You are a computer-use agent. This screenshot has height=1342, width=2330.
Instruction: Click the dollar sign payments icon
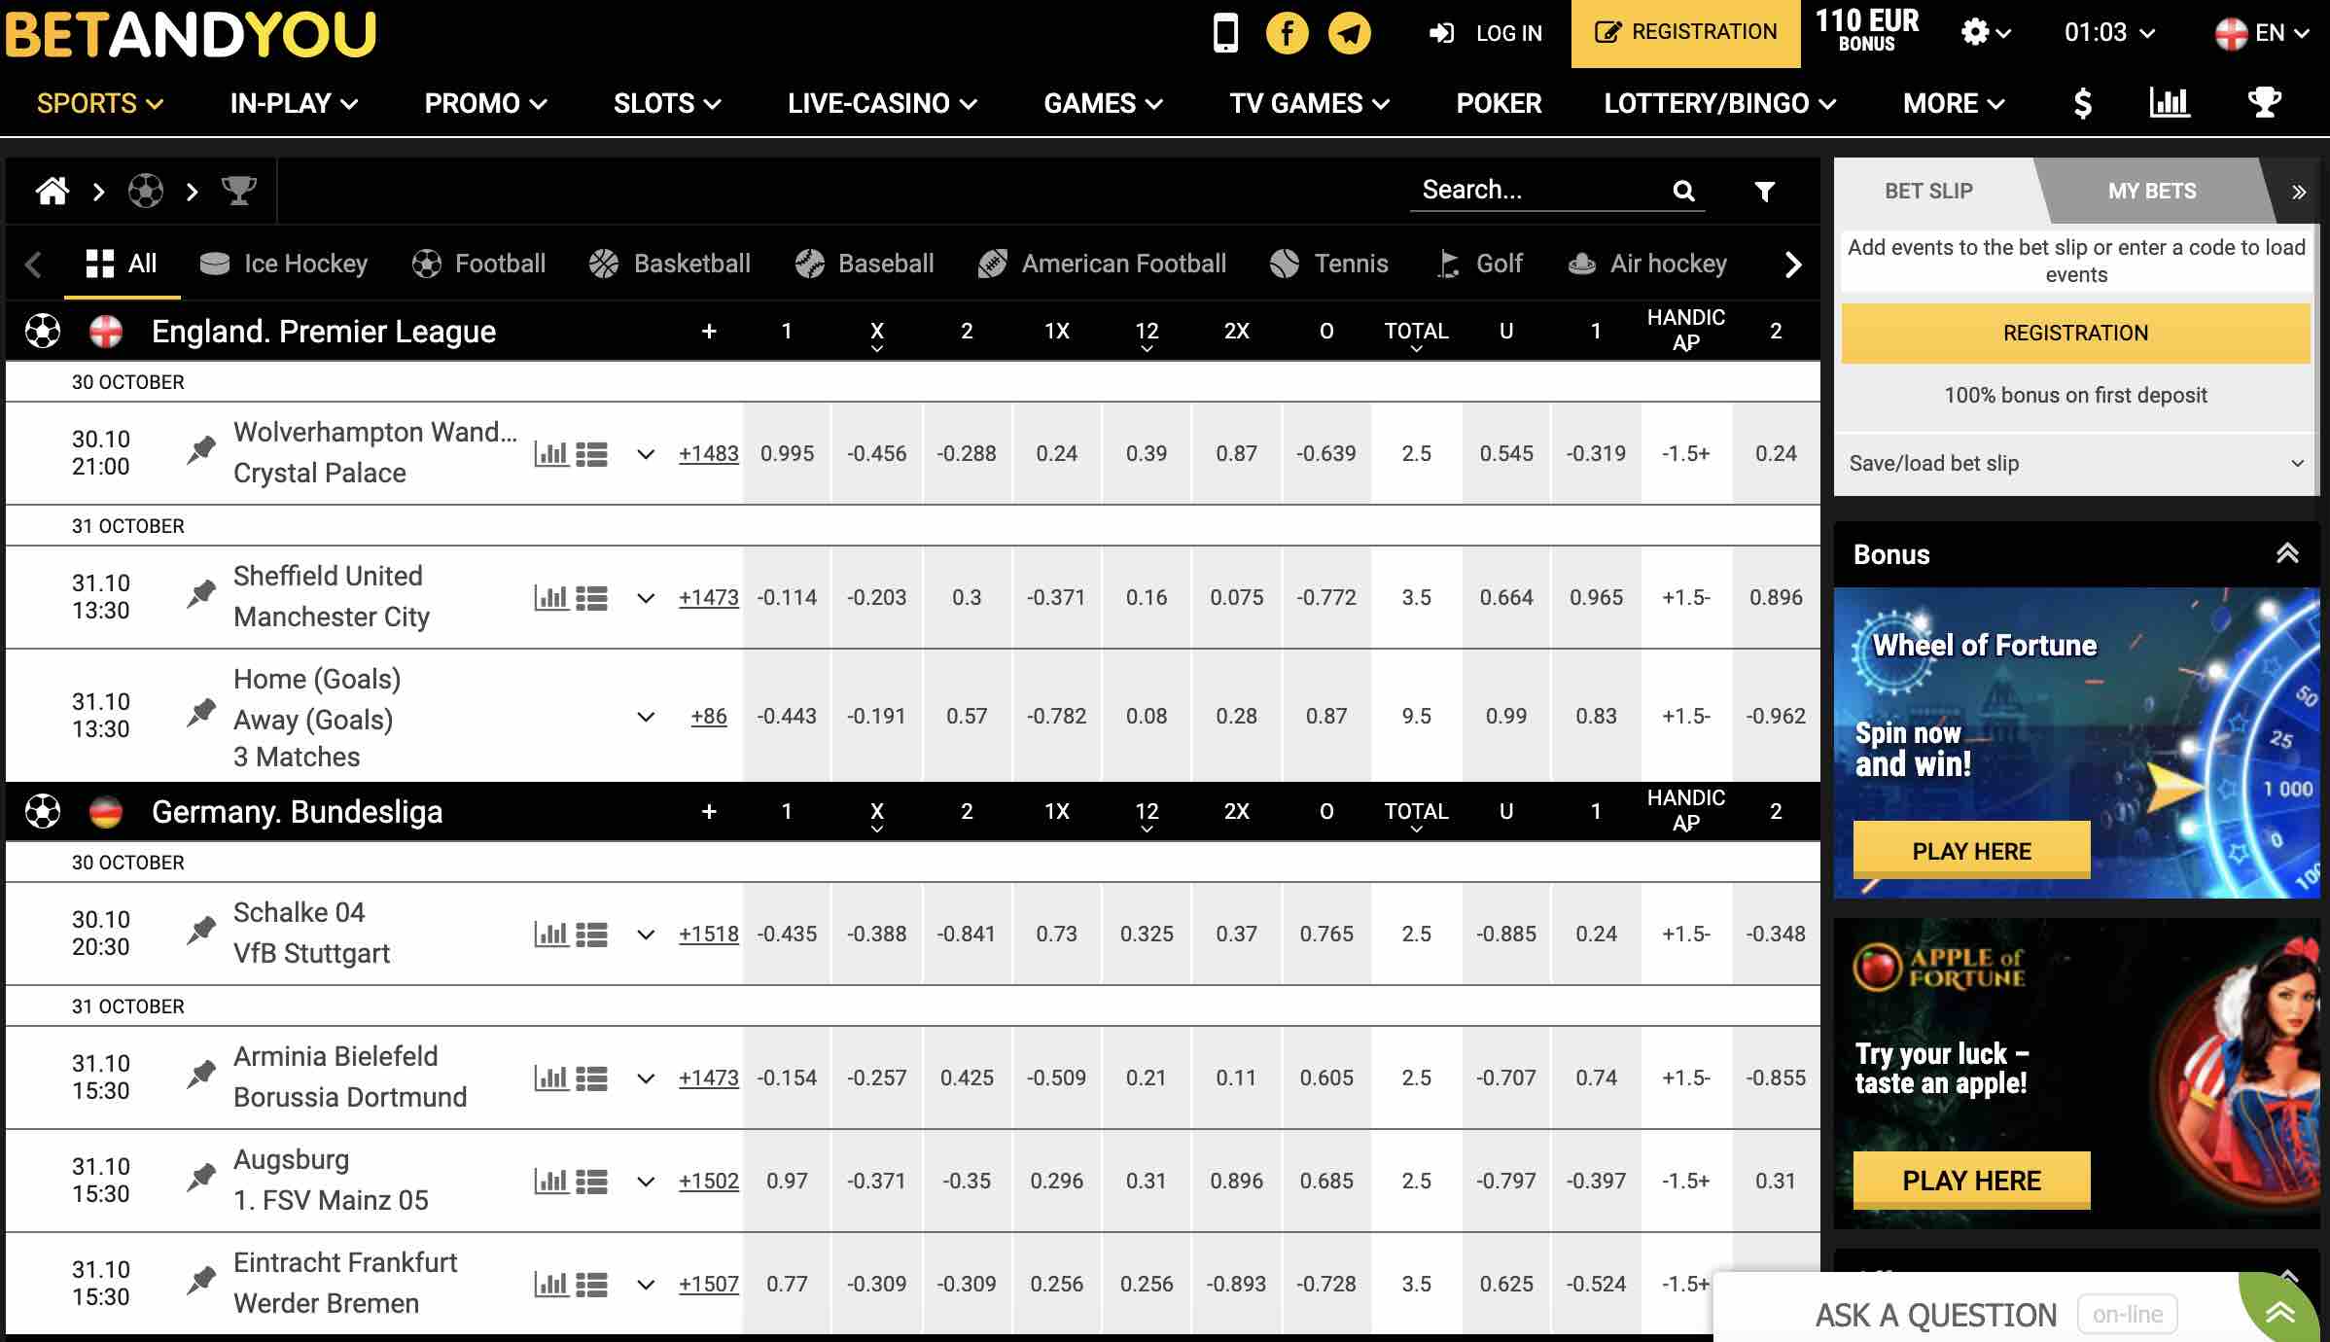[2082, 103]
